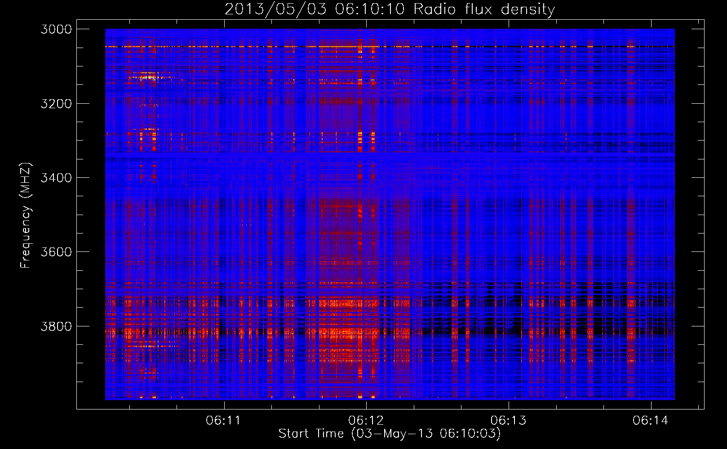Click the 06:11 time axis label
Image resolution: width=727 pixels, height=449 pixels.
pyautogui.click(x=223, y=420)
